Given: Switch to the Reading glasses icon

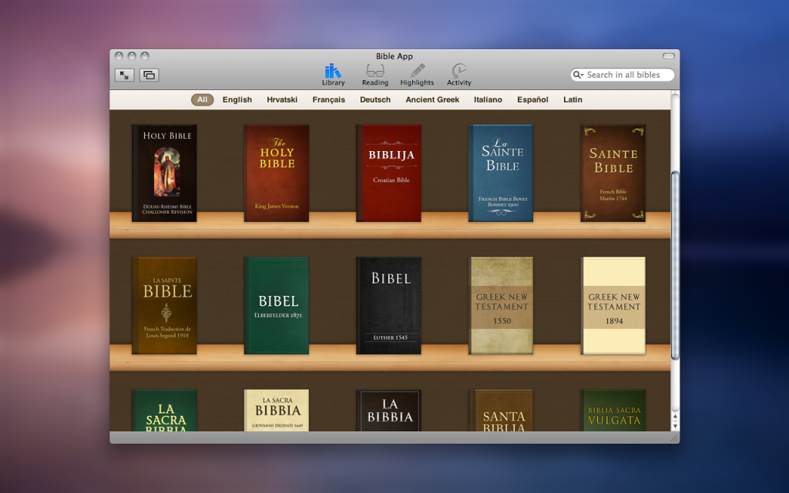Looking at the screenshot, I should (375, 75).
